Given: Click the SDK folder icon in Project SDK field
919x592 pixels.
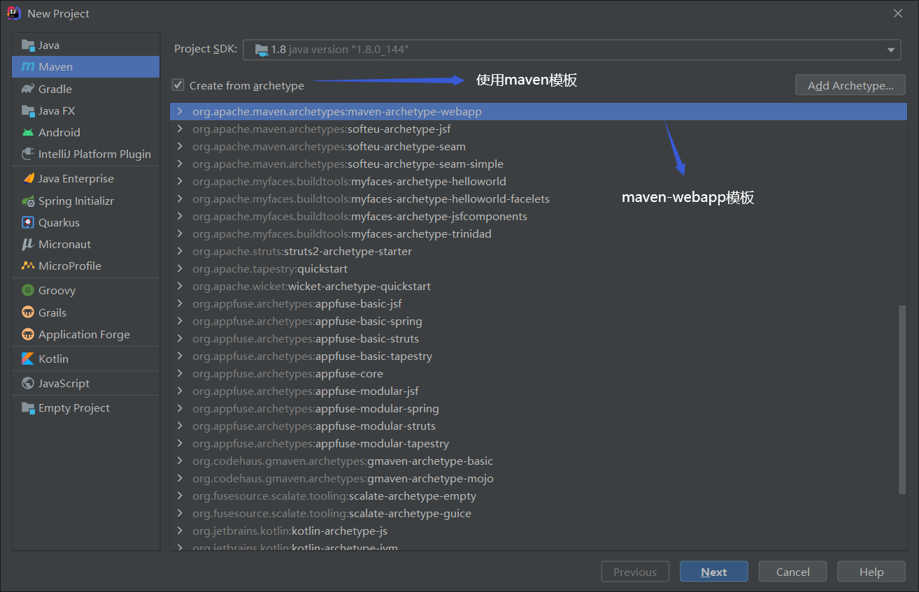Looking at the screenshot, I should click(262, 50).
